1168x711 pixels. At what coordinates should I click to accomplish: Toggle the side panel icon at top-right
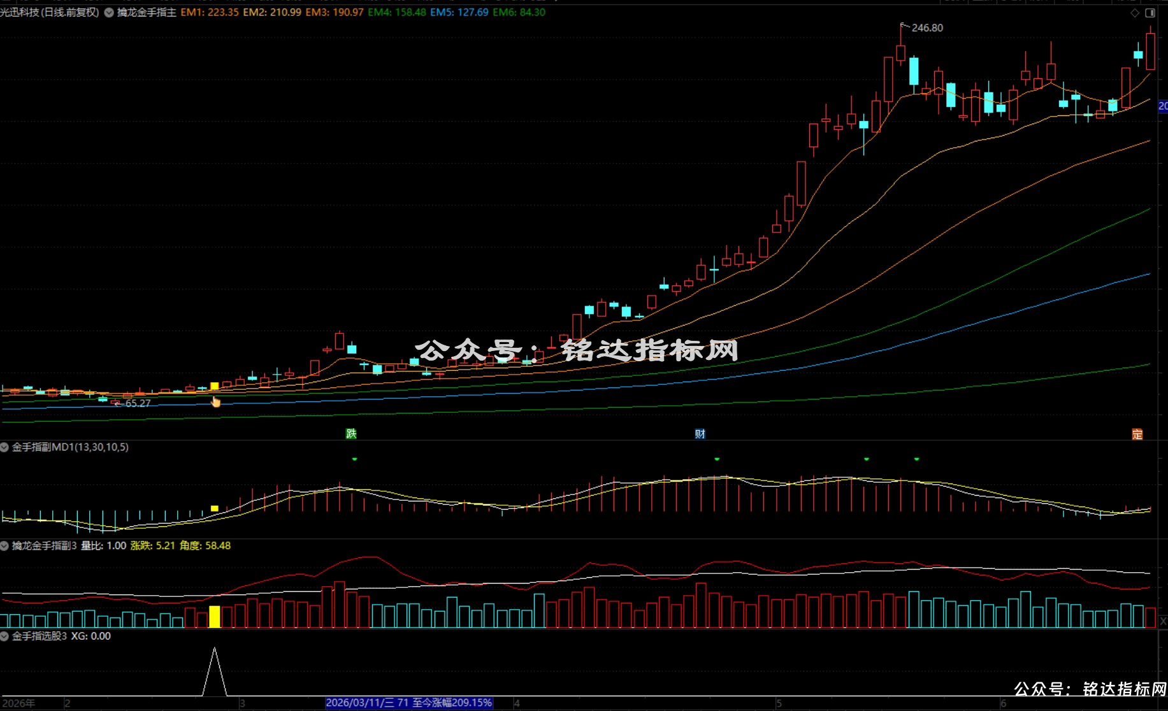pos(1150,13)
